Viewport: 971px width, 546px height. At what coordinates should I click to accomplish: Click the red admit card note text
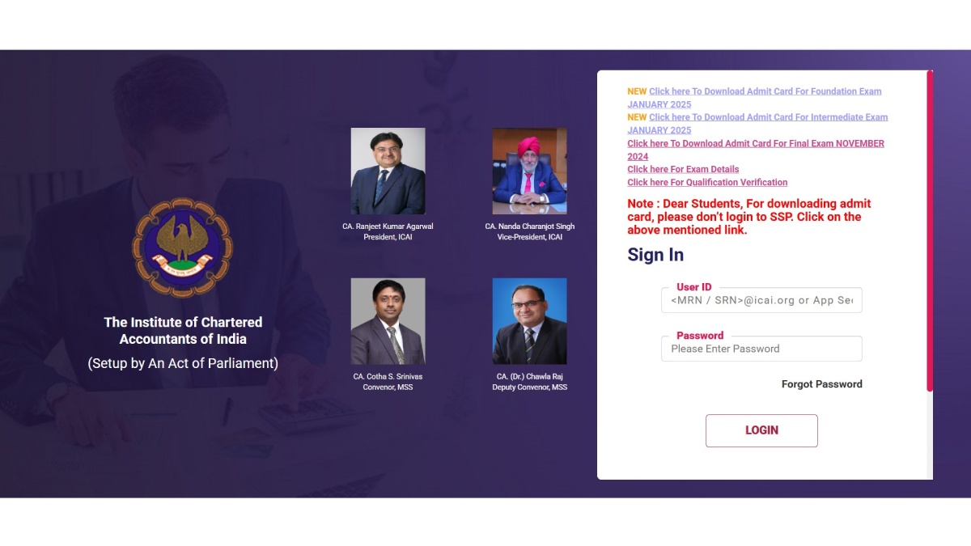749,217
